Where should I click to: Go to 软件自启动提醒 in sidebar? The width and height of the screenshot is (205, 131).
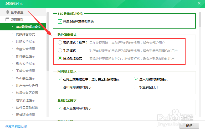27,107
